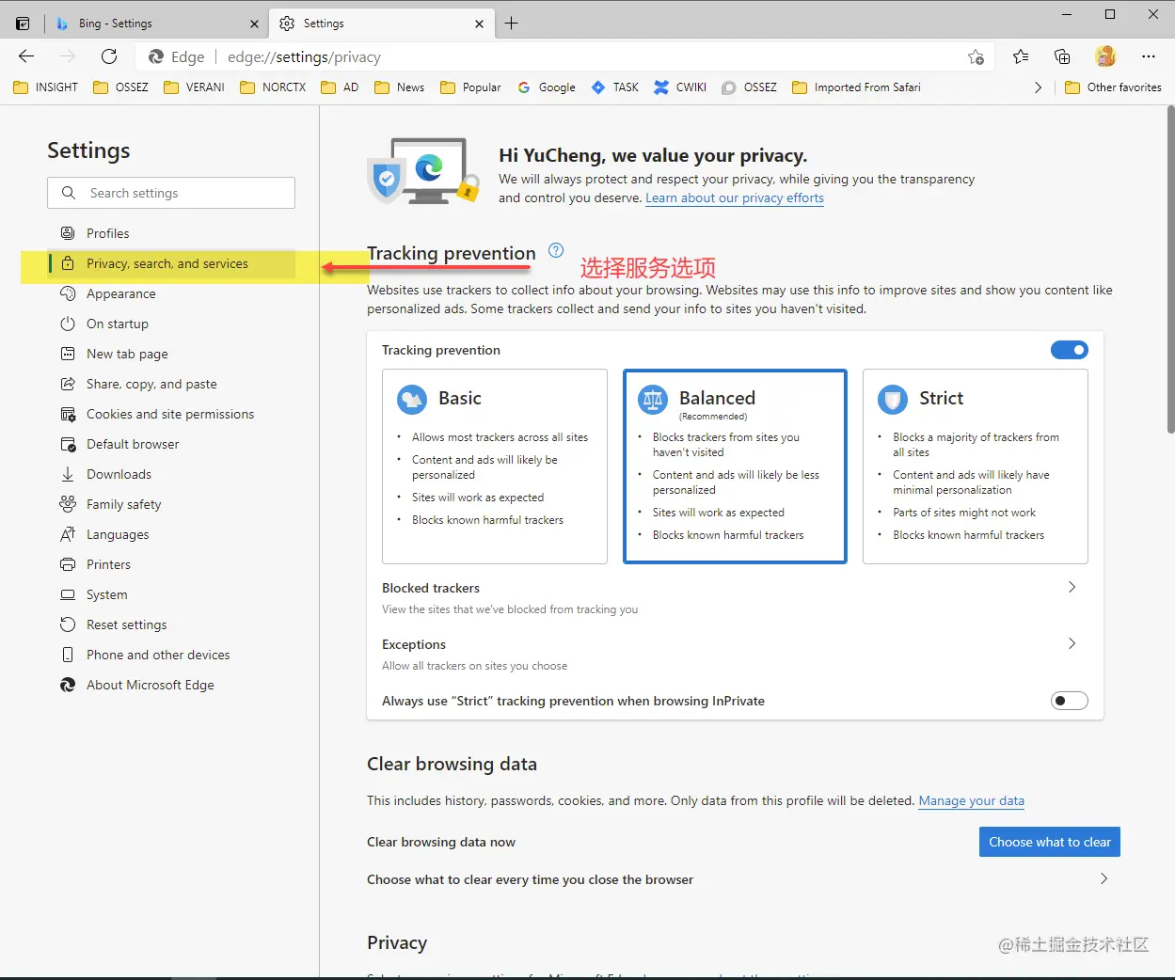Open the Other favorites folder
Viewport: 1175px width, 980px height.
(1114, 87)
